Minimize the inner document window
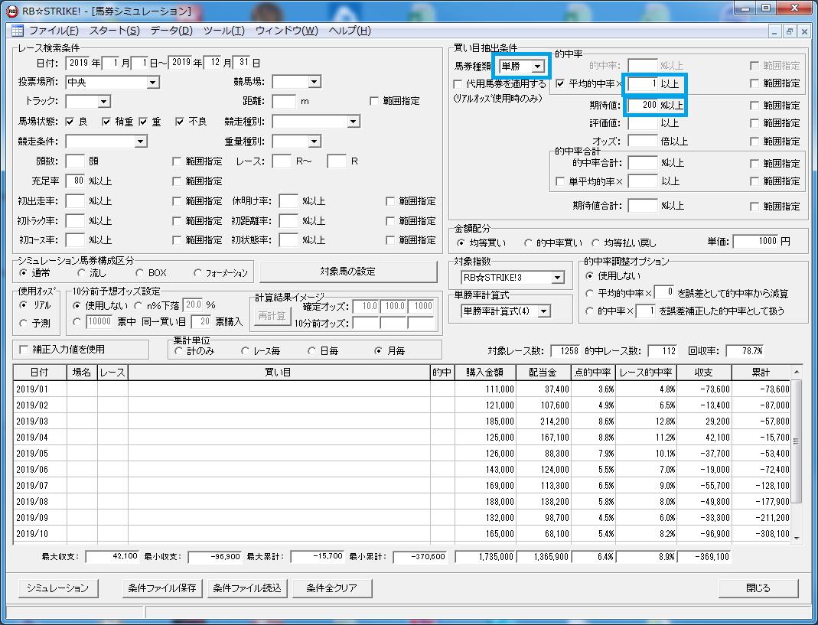Image resolution: width=818 pixels, height=625 pixels. (x=774, y=32)
